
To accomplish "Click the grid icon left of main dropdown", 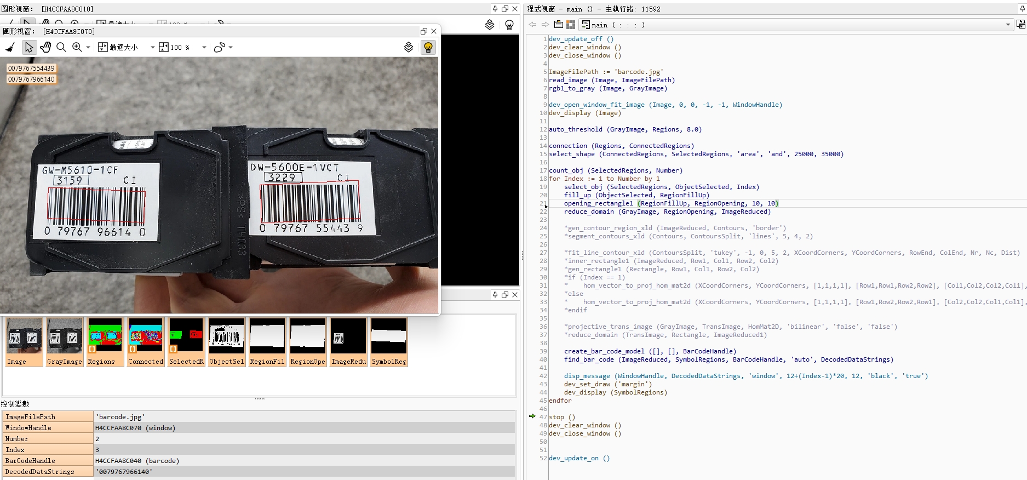I will 571,25.
